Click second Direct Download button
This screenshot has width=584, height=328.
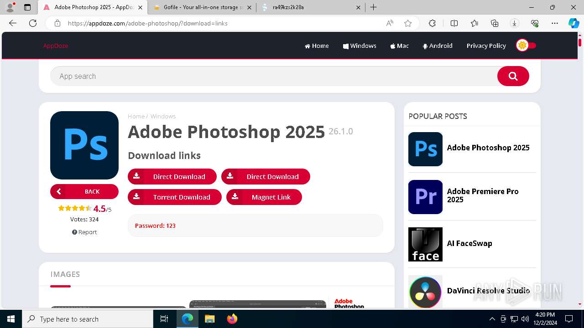click(266, 176)
